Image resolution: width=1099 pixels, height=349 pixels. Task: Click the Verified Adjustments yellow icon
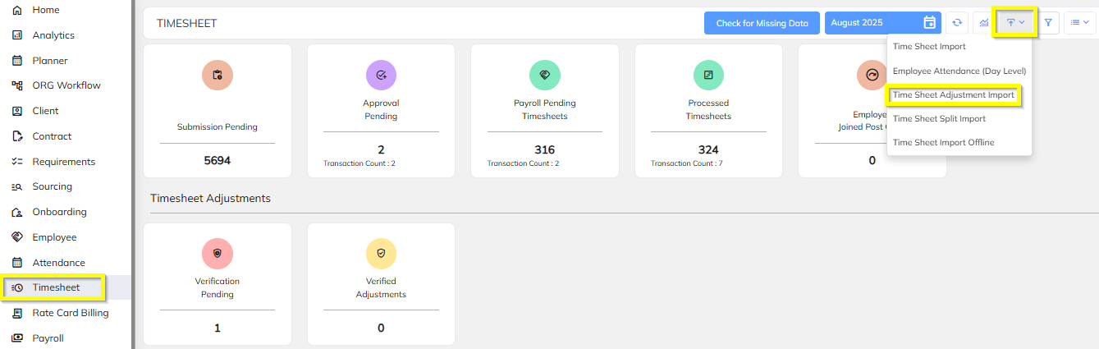click(381, 254)
